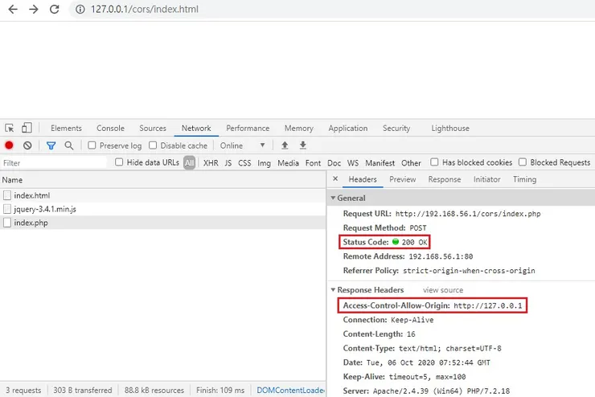The image size is (595, 397).
Task: Click the Filter text input field
Action: pos(54,163)
